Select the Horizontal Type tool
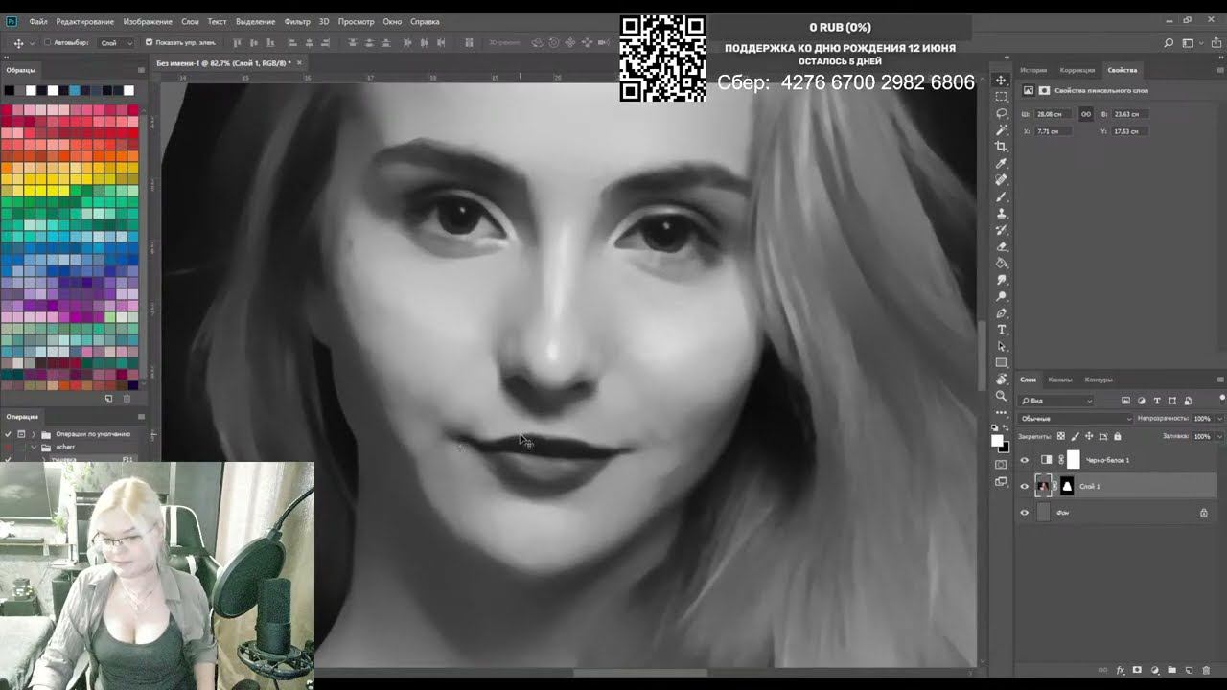This screenshot has height=690, width=1227. 1002,330
